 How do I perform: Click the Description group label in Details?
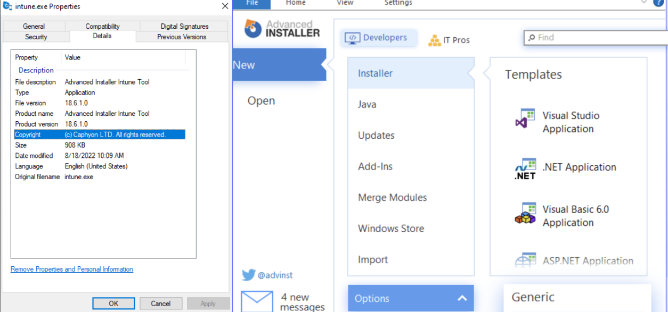(x=36, y=70)
